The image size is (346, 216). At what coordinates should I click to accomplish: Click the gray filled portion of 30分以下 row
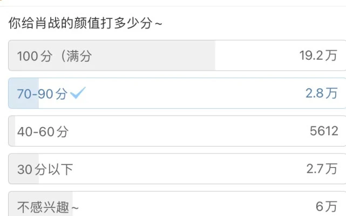point(24,169)
